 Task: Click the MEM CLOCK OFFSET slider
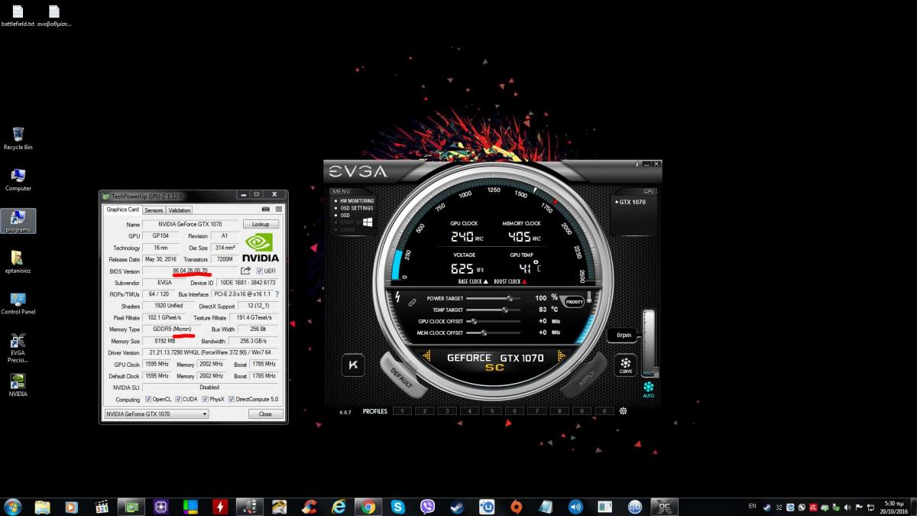tap(493, 333)
